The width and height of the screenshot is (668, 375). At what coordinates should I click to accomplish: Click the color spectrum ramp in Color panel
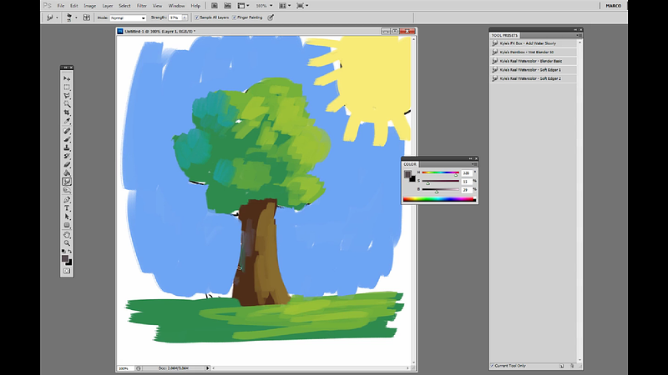pos(439,199)
